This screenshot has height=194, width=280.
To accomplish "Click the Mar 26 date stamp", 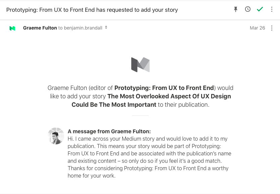I will click(257, 28).
